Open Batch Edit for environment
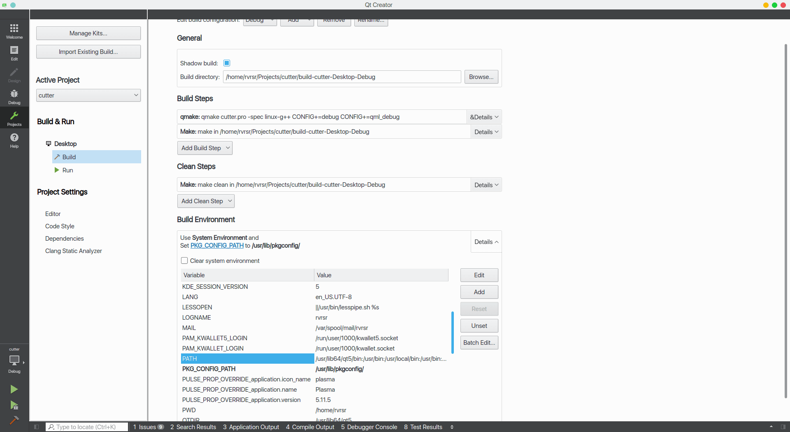Viewport: 790px width, 432px height. pyautogui.click(x=479, y=343)
